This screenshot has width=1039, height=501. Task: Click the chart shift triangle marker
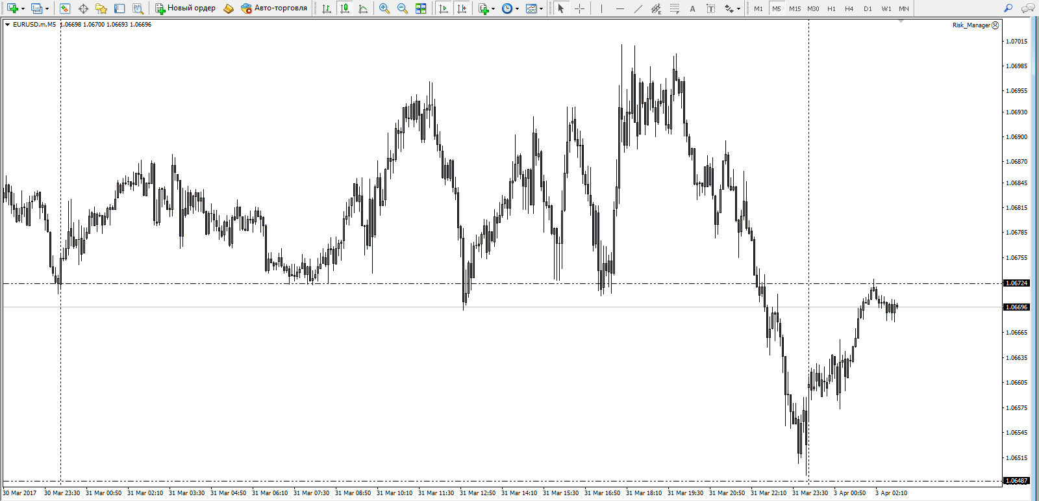[901, 21]
